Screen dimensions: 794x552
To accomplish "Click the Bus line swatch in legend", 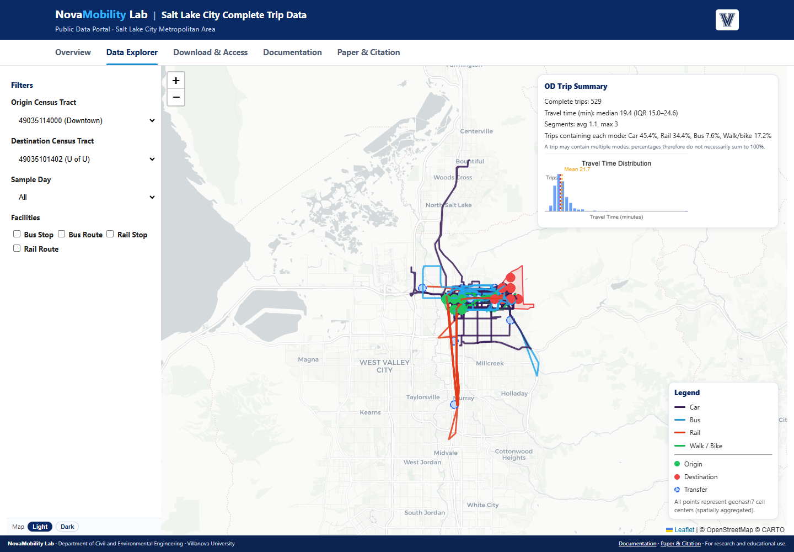I will pyautogui.click(x=680, y=420).
